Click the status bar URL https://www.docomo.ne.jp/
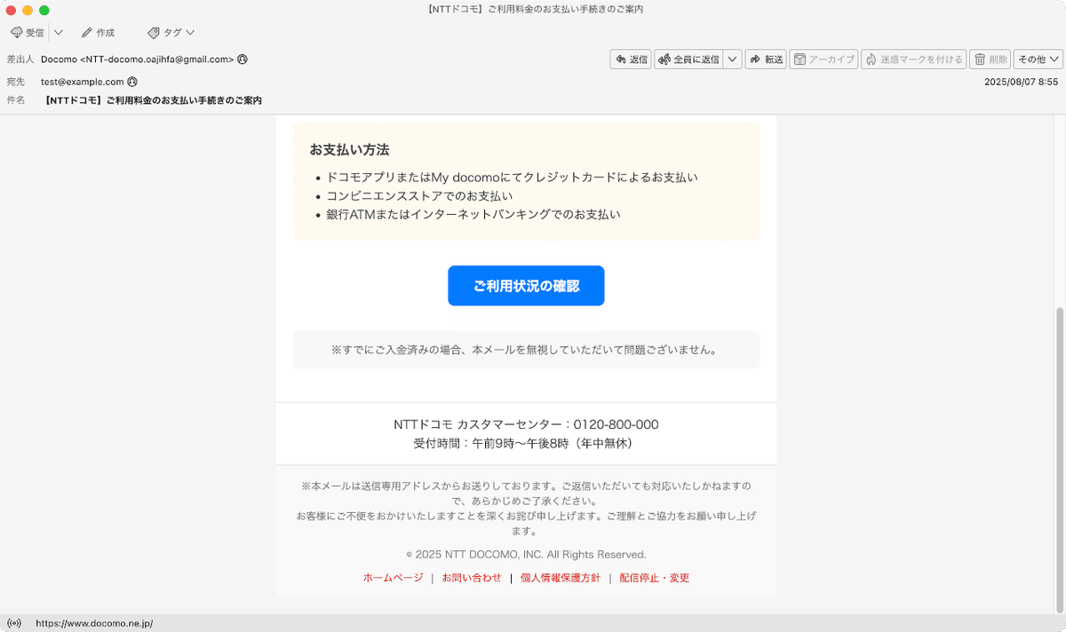This screenshot has height=632, width=1066. coord(94,623)
